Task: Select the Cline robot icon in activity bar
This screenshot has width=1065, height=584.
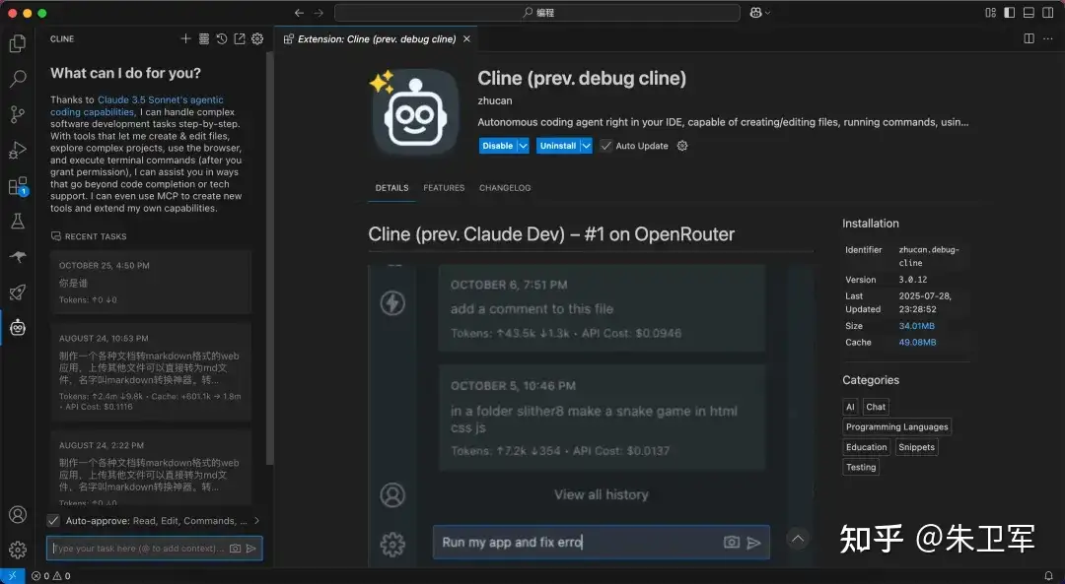Action: coord(18,328)
